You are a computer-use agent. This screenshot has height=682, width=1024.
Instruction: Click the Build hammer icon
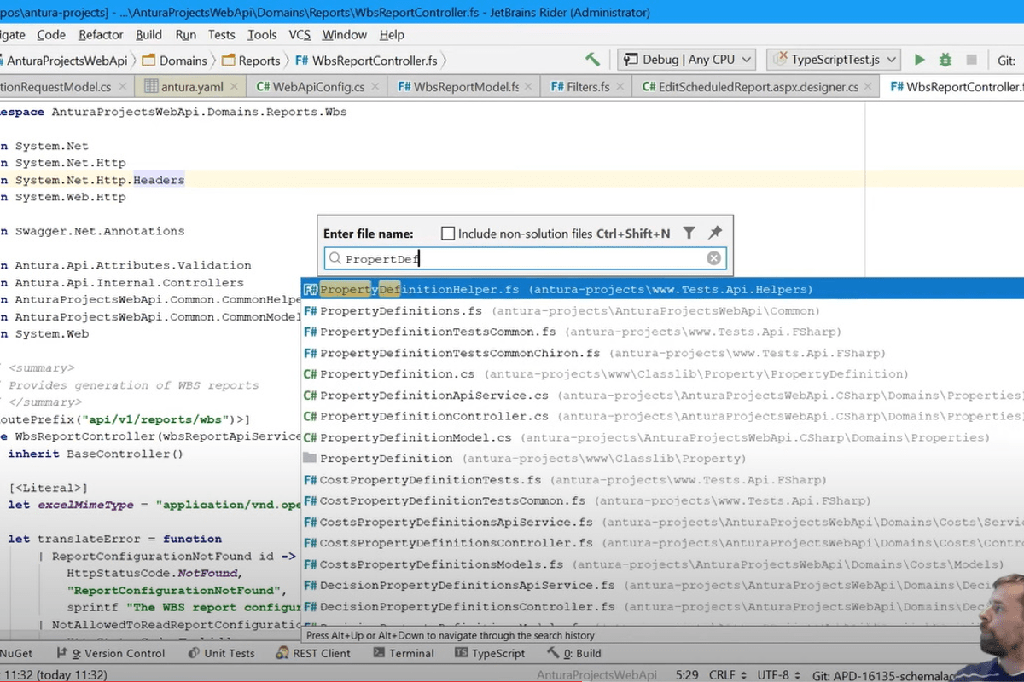click(x=592, y=60)
